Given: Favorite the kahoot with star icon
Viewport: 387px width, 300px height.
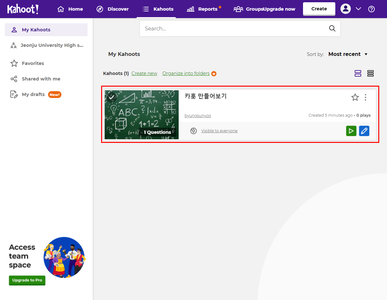Looking at the screenshot, I should tap(355, 97).
